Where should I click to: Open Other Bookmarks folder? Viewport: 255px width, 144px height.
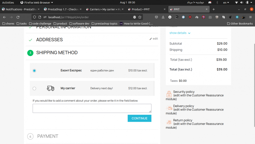tap(240, 24)
